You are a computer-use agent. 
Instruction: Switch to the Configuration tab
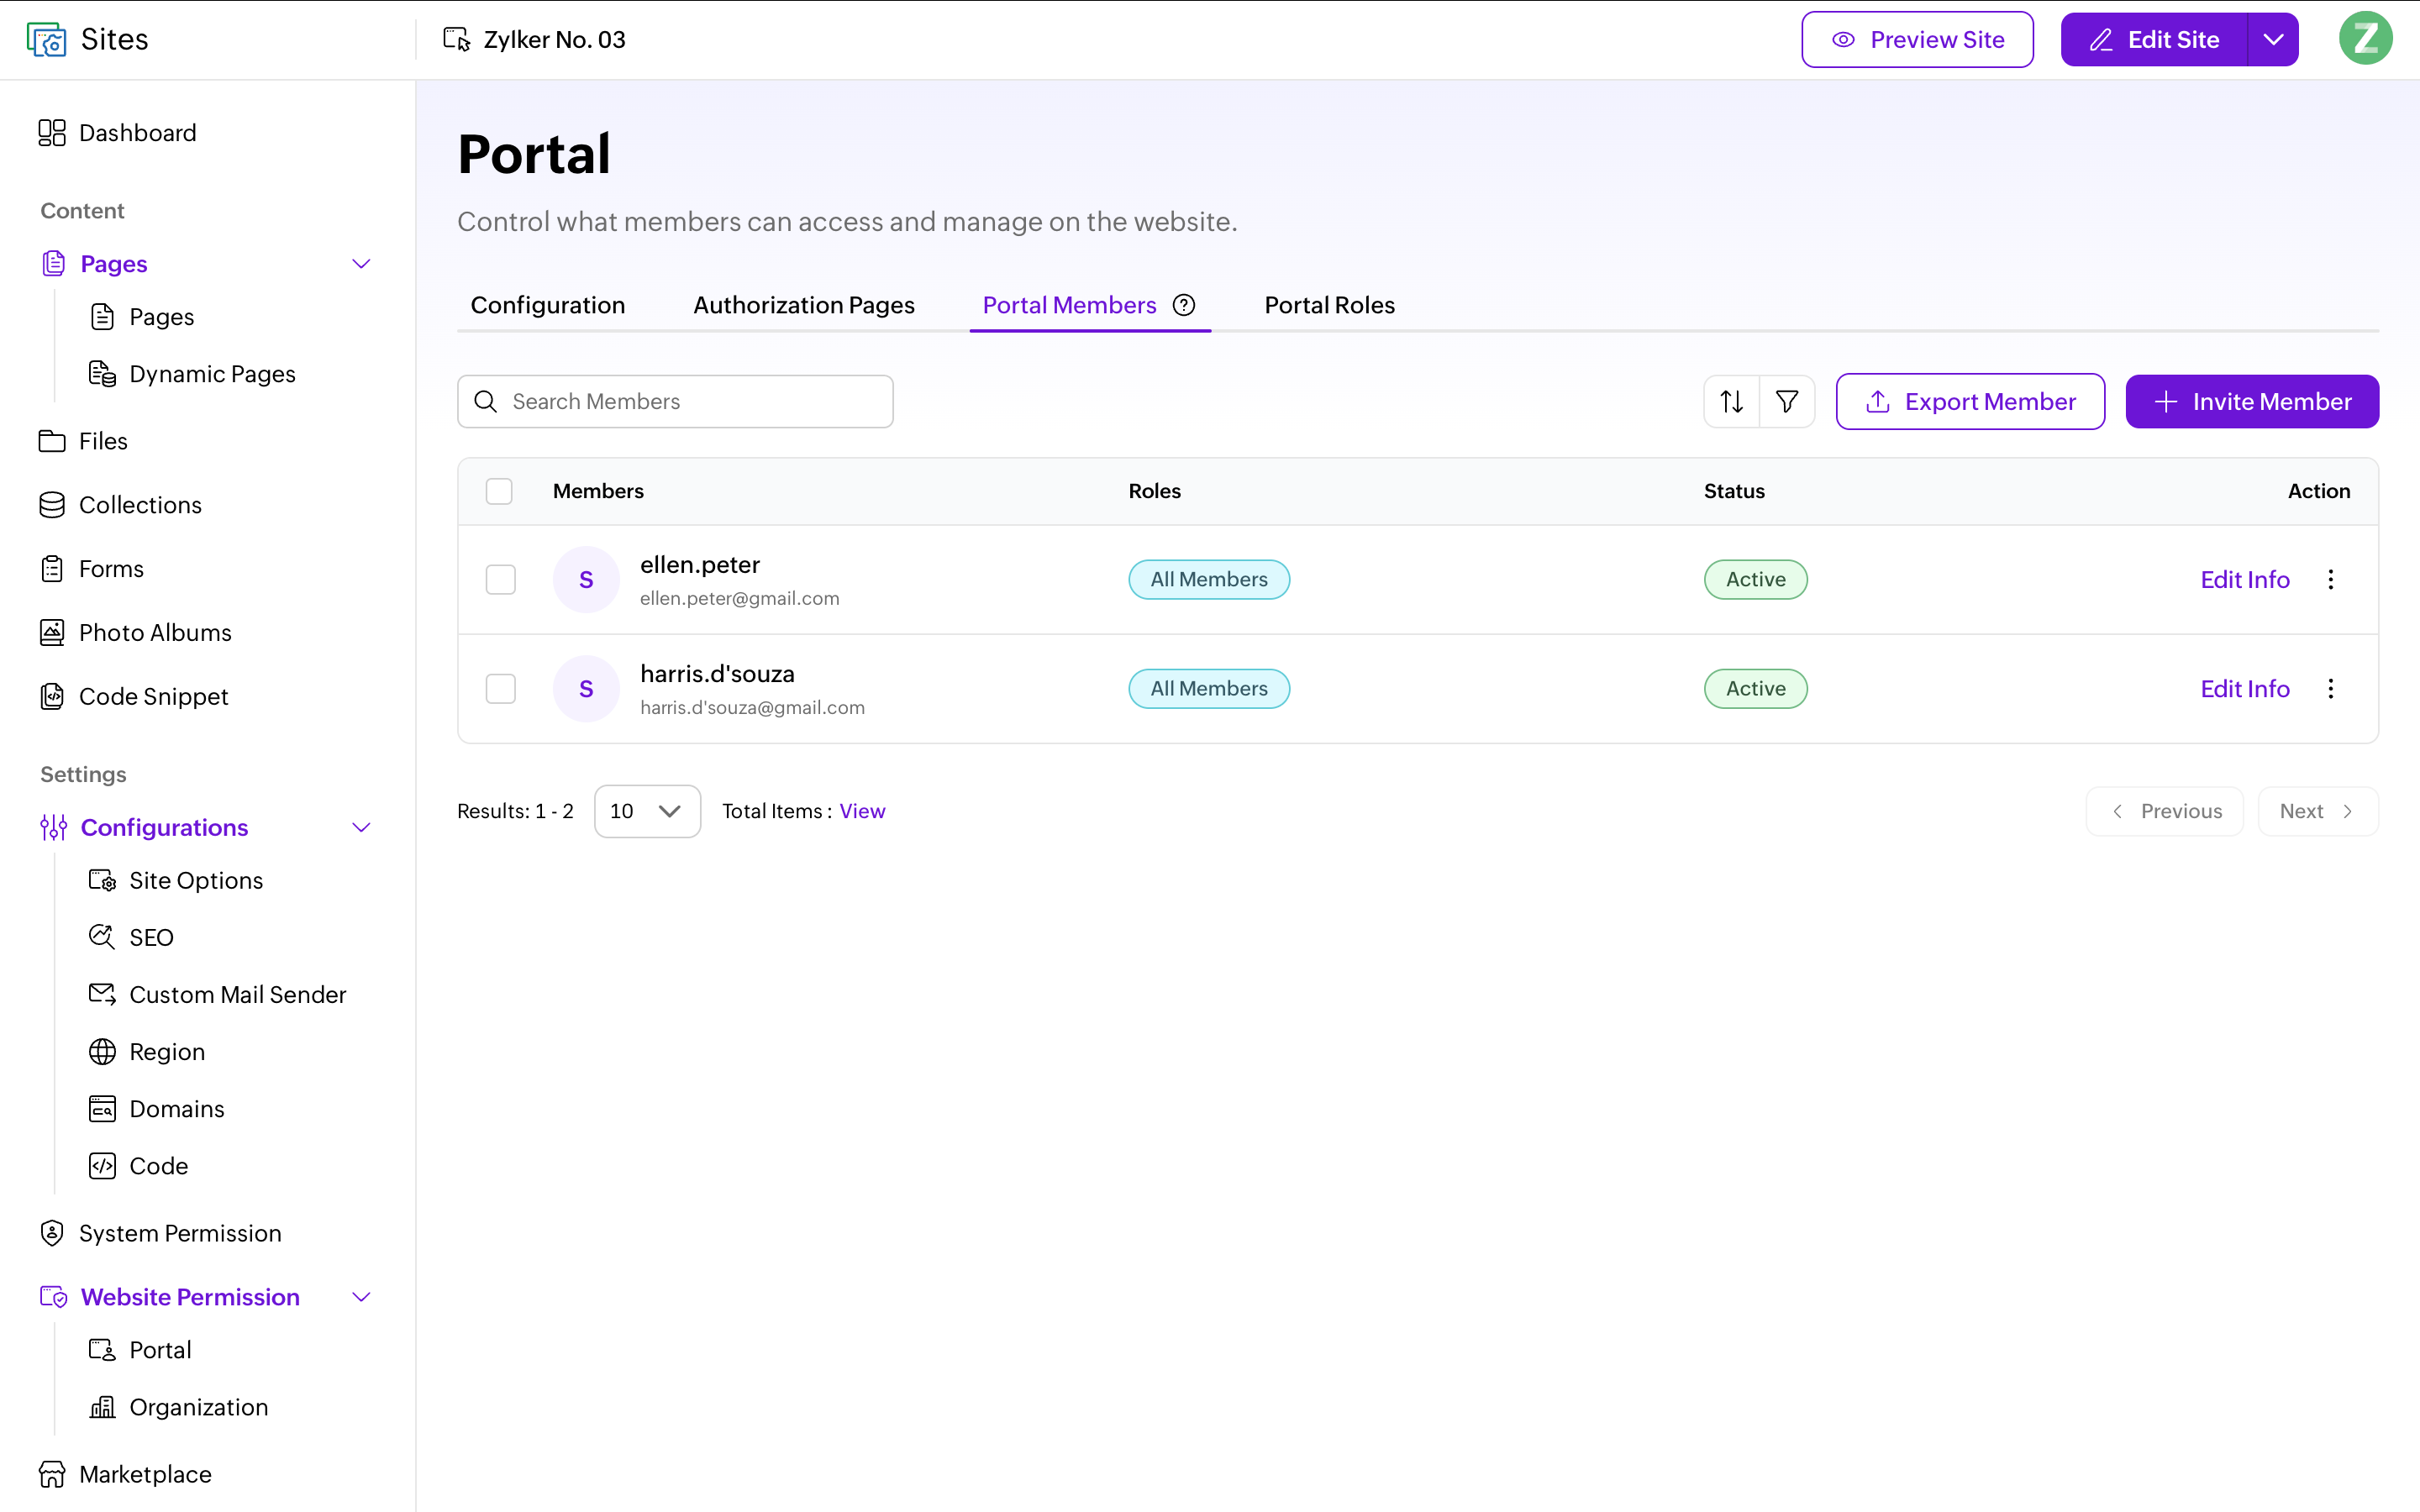click(548, 305)
